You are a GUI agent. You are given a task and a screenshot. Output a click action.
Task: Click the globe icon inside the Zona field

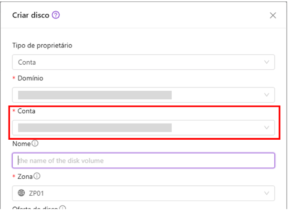[x=21, y=193]
